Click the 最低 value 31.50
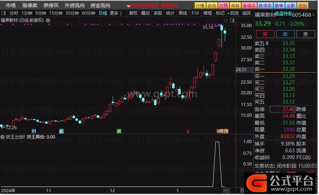319x195 pixels. tap(288, 123)
